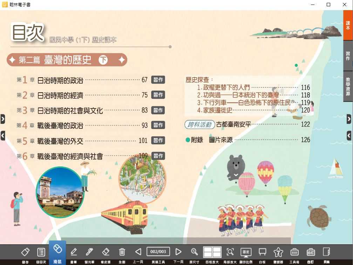
Task: Open the 自訂 custom toolbox icon
Action: pyautogui.click(x=311, y=252)
